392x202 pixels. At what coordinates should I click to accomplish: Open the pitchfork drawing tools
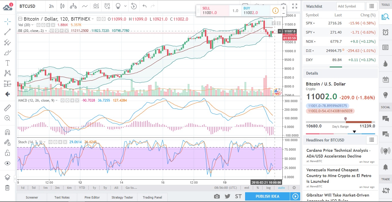(7, 42)
